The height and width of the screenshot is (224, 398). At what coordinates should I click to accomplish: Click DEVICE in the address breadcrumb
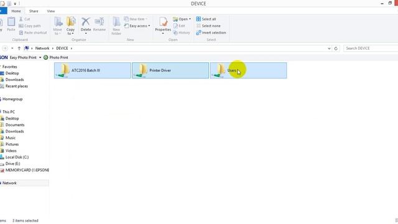pyautogui.click(x=62, y=49)
